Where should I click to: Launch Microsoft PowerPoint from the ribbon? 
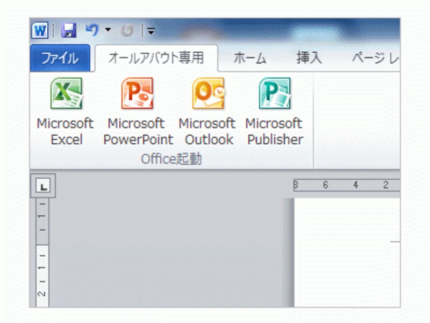coord(138,112)
